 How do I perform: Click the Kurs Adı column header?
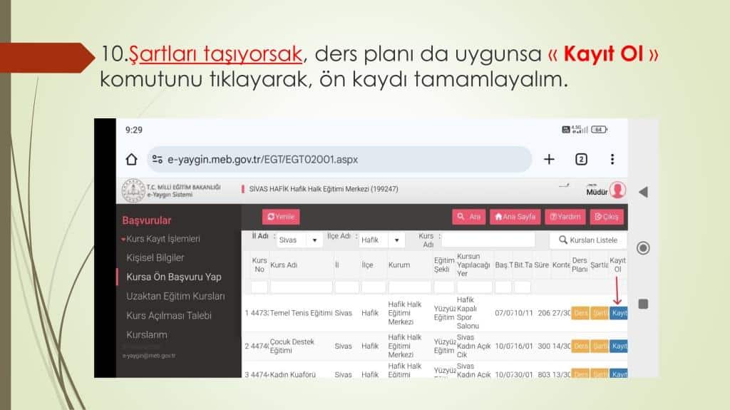[284, 265]
